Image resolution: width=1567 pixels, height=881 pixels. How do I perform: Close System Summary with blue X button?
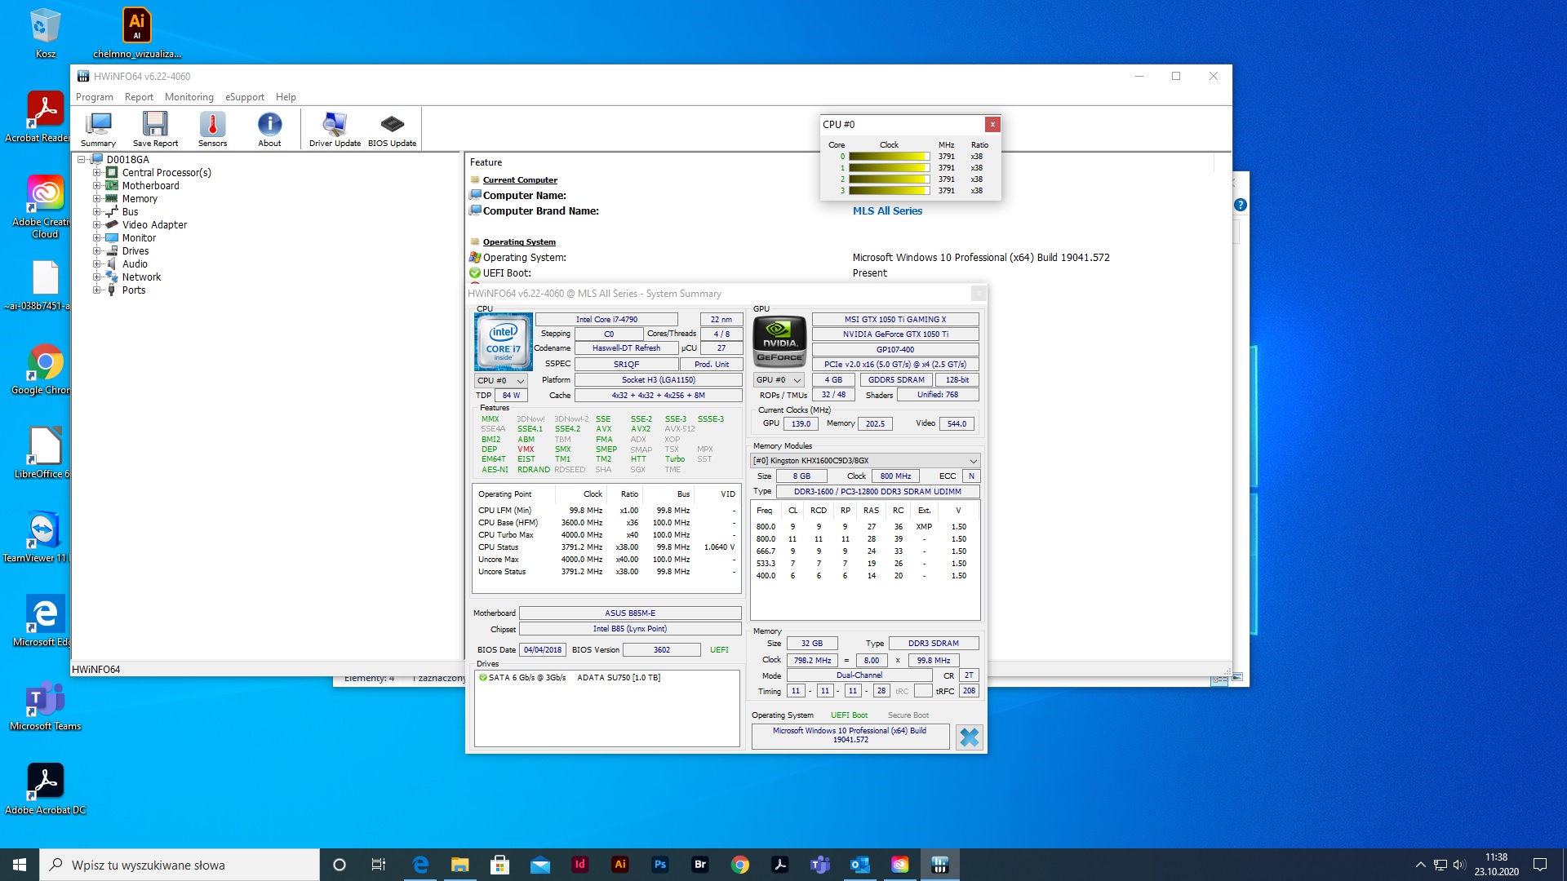coord(969,737)
